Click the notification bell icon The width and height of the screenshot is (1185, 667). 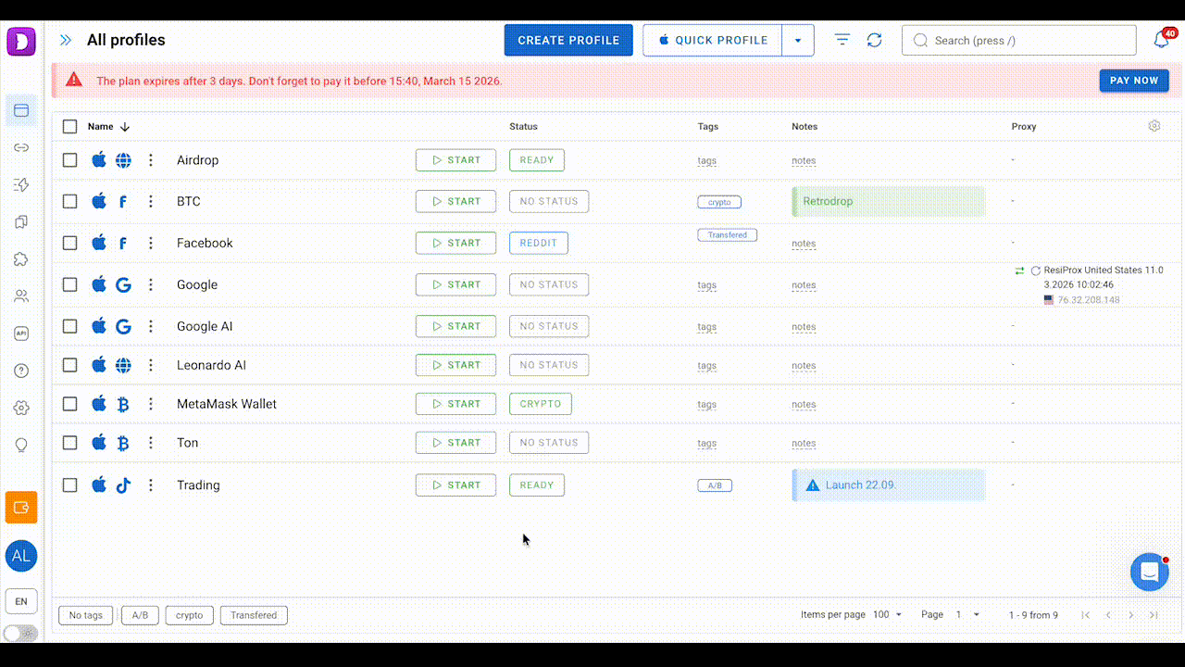click(x=1160, y=41)
